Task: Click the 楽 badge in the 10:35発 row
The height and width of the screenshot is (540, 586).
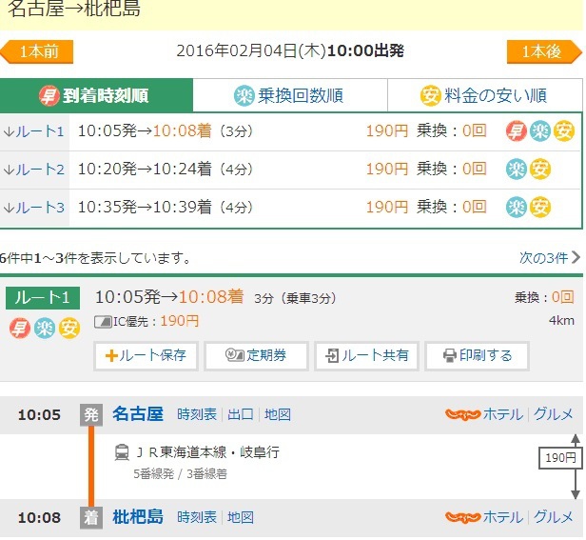Action: (x=517, y=207)
